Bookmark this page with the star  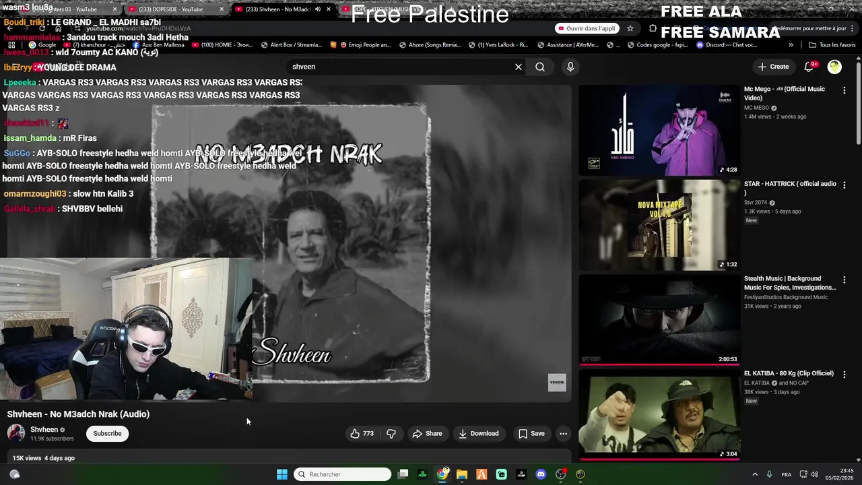[x=630, y=28]
